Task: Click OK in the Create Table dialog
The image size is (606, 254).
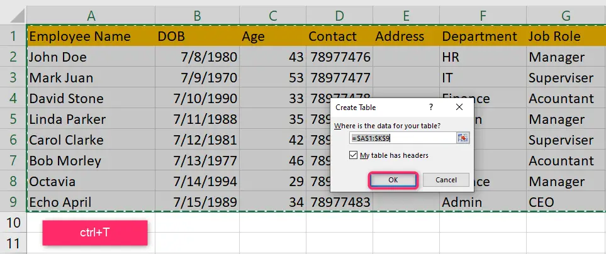Action: point(393,180)
